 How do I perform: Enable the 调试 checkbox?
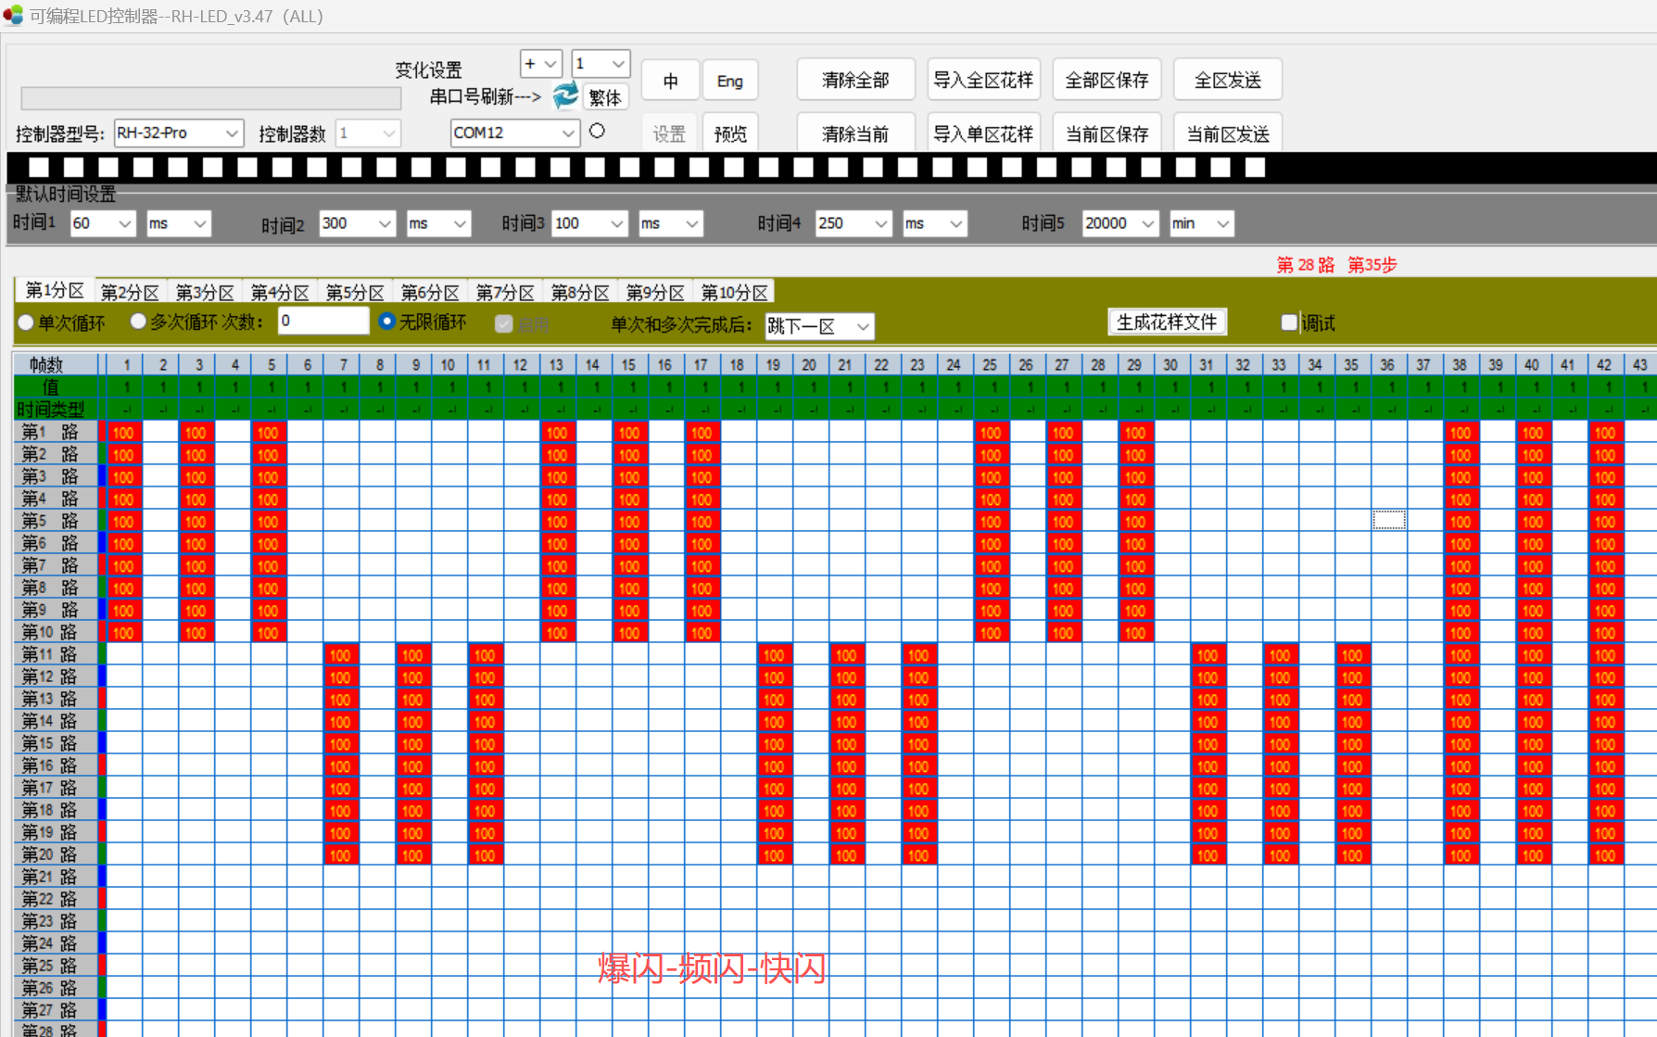click(x=1288, y=322)
